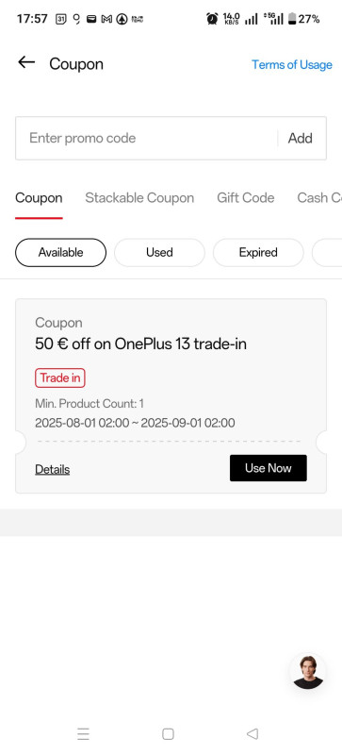Tap the battery indicator showing 27%
342x755 pixels.
pyautogui.click(x=304, y=19)
